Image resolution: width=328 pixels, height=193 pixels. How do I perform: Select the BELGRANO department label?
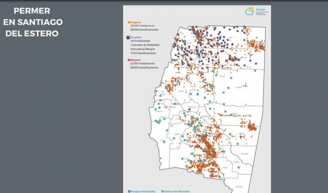[245, 154]
